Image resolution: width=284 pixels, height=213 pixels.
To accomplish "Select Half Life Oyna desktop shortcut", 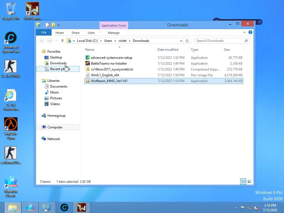I will (x=11, y=129).
